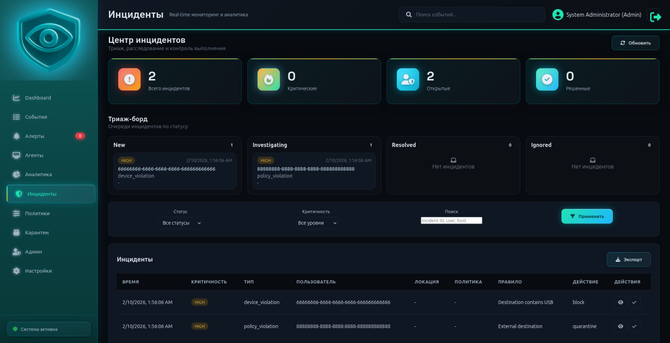The image size is (670, 343).
Task: Click the Политики sliders icon
Action: point(16,213)
